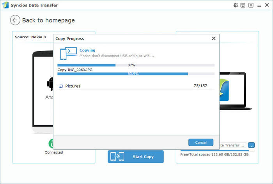Go Back to homepage

[48, 20]
